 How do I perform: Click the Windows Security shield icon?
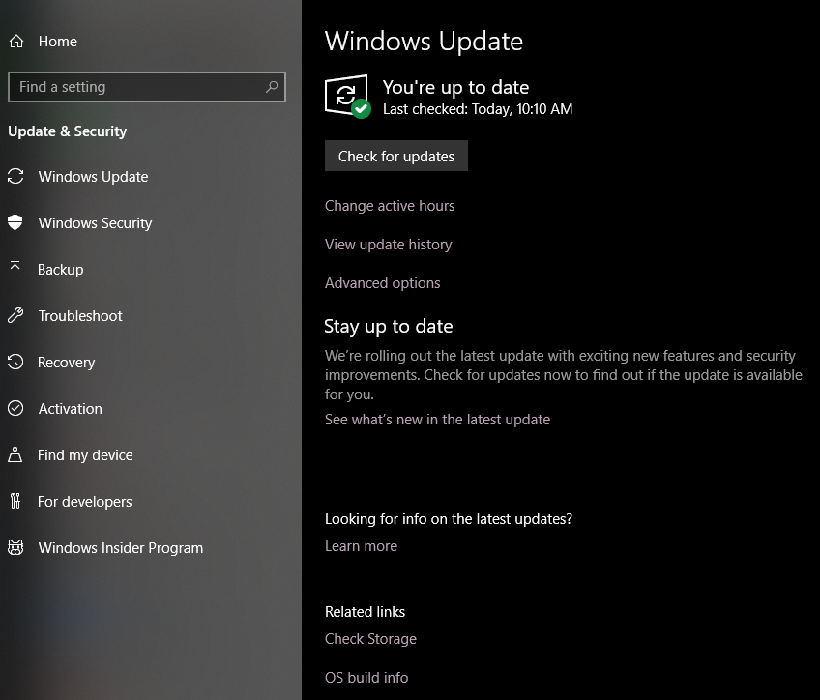click(15, 222)
